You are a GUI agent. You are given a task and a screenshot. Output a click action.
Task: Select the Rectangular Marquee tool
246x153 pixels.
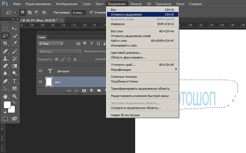pyautogui.click(x=5, y=28)
